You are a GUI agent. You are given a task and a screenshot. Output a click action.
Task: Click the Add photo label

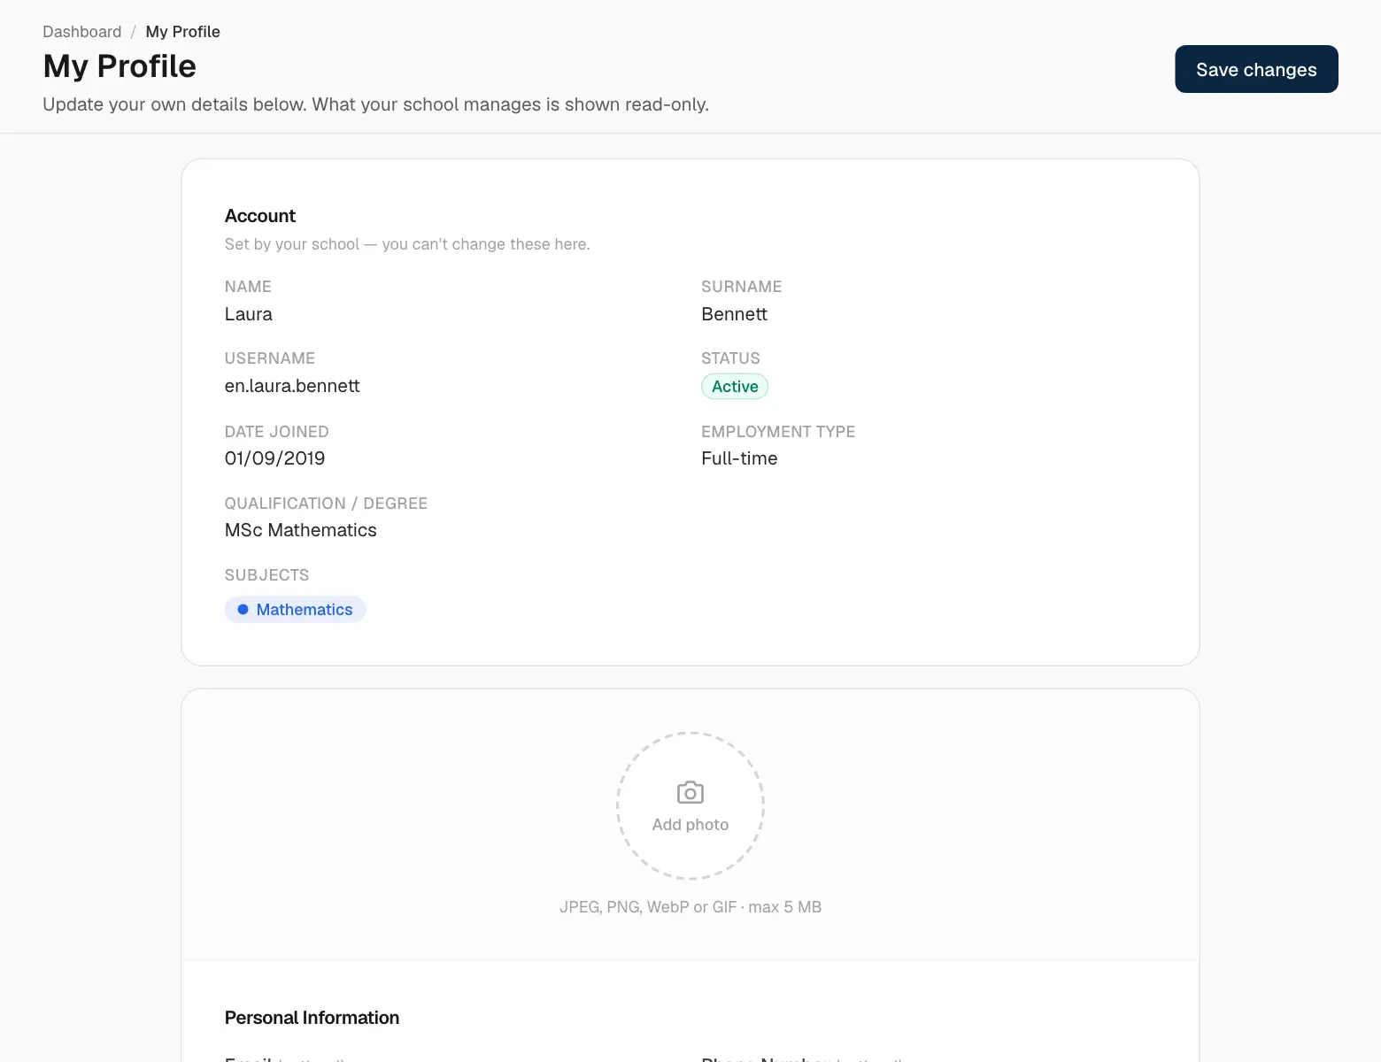pos(690,824)
